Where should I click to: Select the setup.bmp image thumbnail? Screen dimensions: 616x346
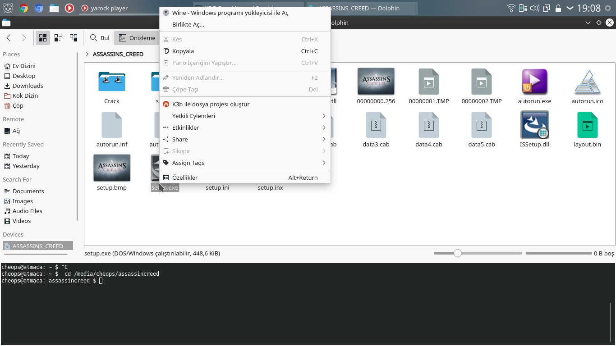point(112,168)
